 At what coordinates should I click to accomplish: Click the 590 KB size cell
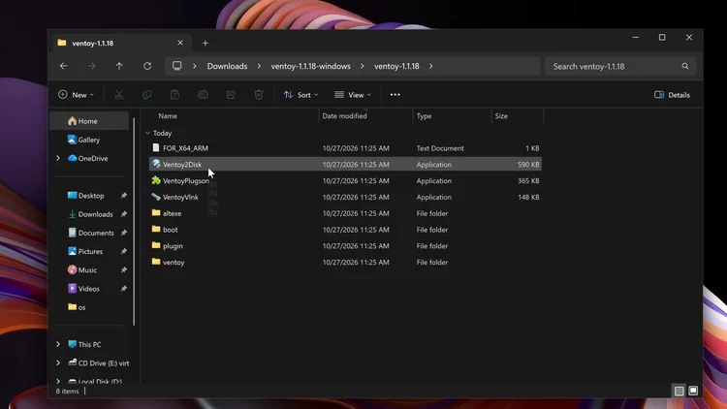coord(528,164)
